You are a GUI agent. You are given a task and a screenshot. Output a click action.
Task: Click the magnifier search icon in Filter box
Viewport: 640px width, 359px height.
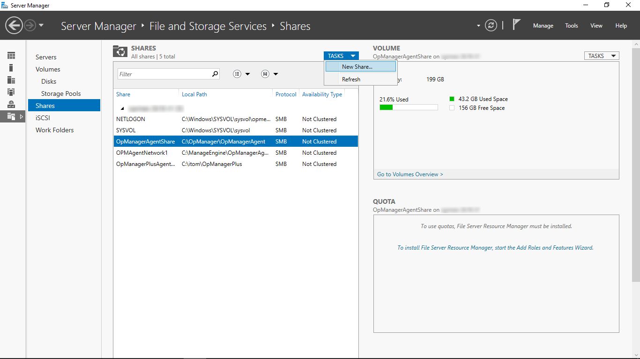pyautogui.click(x=215, y=74)
